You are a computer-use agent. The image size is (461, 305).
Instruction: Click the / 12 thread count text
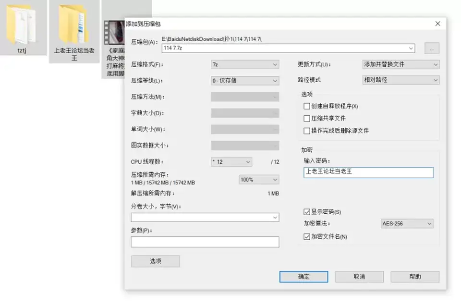275,162
